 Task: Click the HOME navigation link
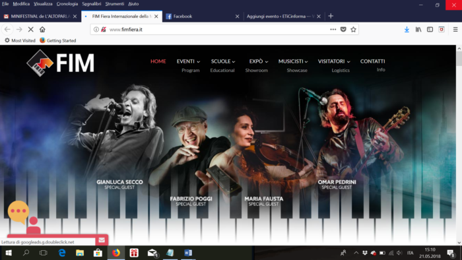[158, 61]
